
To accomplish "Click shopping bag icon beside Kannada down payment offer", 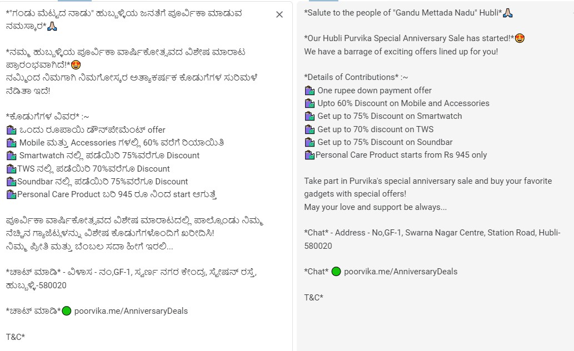I will tap(11, 130).
